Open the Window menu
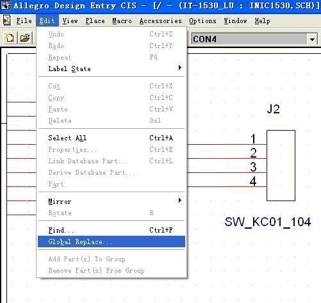The height and width of the screenshot is (303, 321). point(235,20)
